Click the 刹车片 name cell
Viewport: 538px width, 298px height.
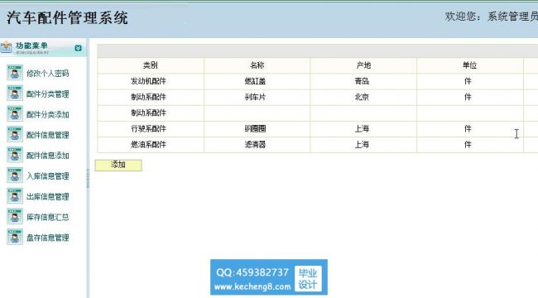tap(257, 97)
